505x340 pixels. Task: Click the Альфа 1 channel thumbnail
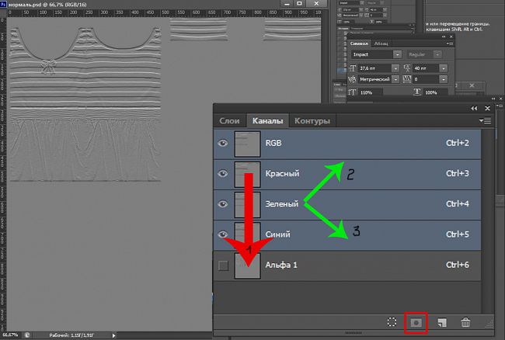click(x=247, y=265)
